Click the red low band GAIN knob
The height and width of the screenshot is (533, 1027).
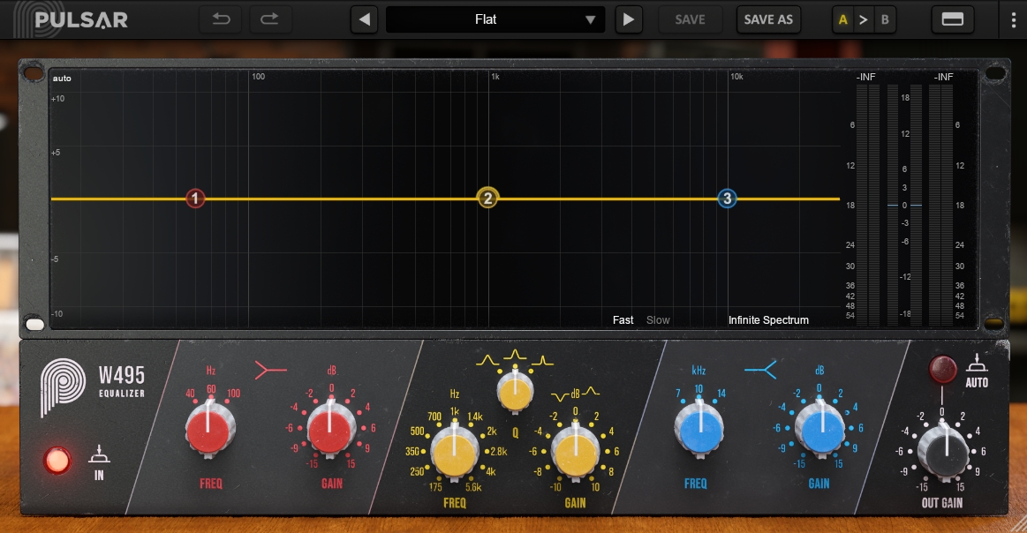click(330, 429)
